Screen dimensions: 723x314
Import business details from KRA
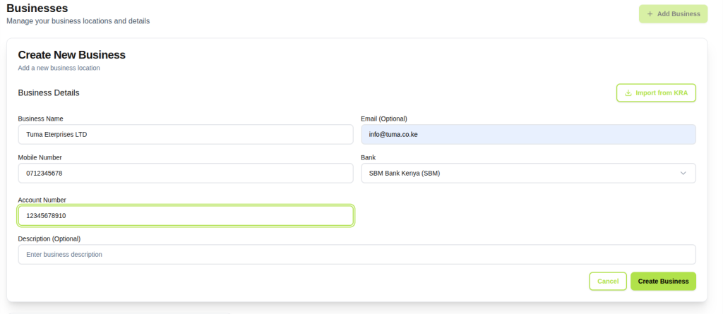click(x=656, y=92)
